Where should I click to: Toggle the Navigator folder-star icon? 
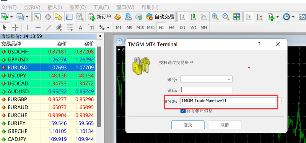pos(58,17)
